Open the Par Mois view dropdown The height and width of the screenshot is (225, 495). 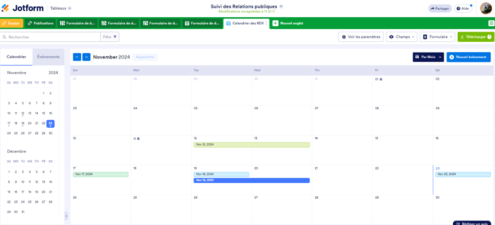click(428, 57)
